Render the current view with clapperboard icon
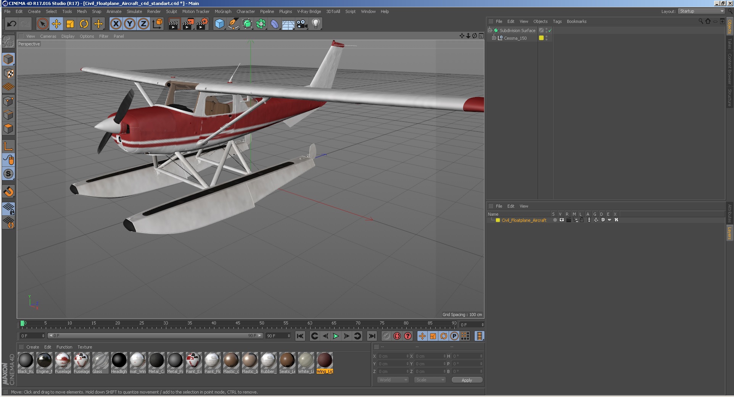The height and width of the screenshot is (397, 734). coord(174,24)
